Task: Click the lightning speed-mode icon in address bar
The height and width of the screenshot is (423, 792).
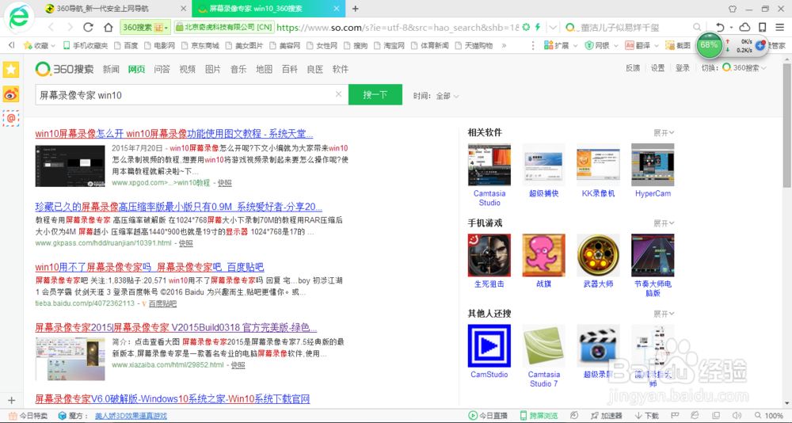Action: tap(538, 27)
